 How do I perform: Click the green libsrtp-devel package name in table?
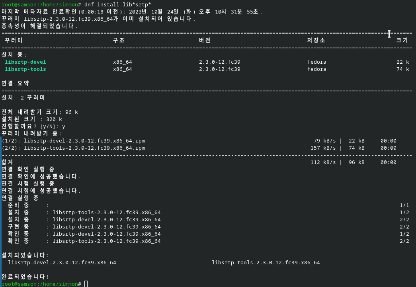pyautogui.click(x=25, y=62)
